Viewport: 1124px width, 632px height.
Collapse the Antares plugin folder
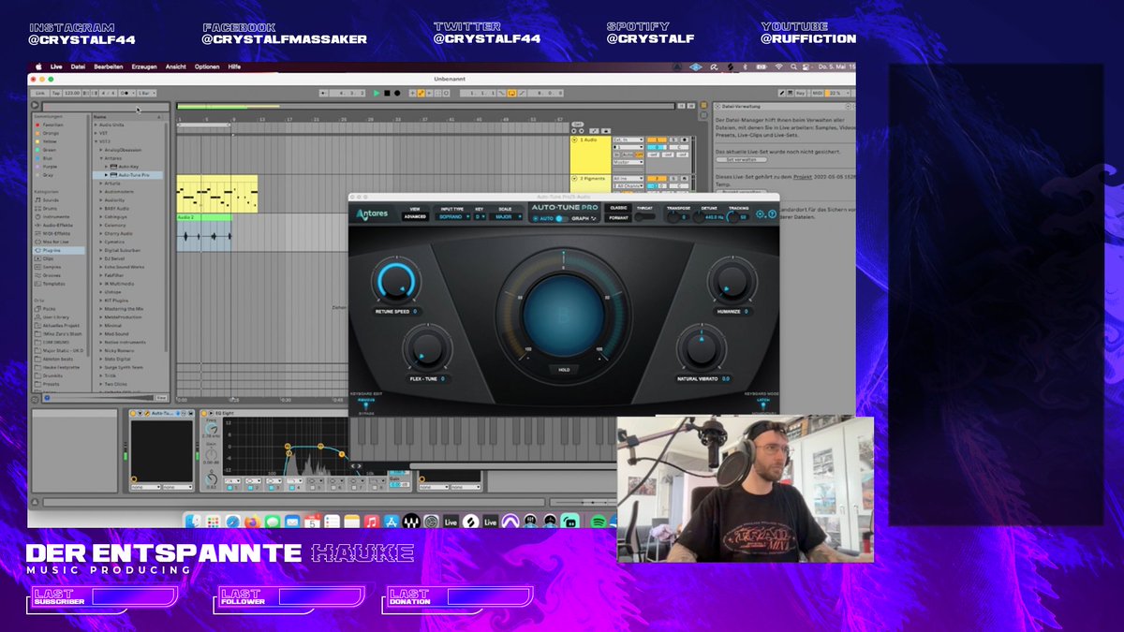click(x=102, y=158)
